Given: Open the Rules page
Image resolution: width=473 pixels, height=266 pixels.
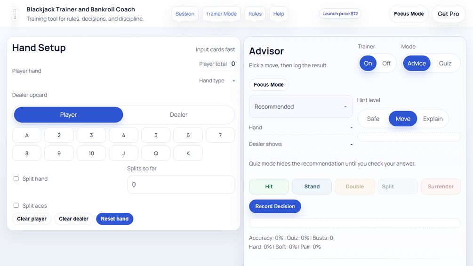Looking at the screenshot, I should coord(255,14).
